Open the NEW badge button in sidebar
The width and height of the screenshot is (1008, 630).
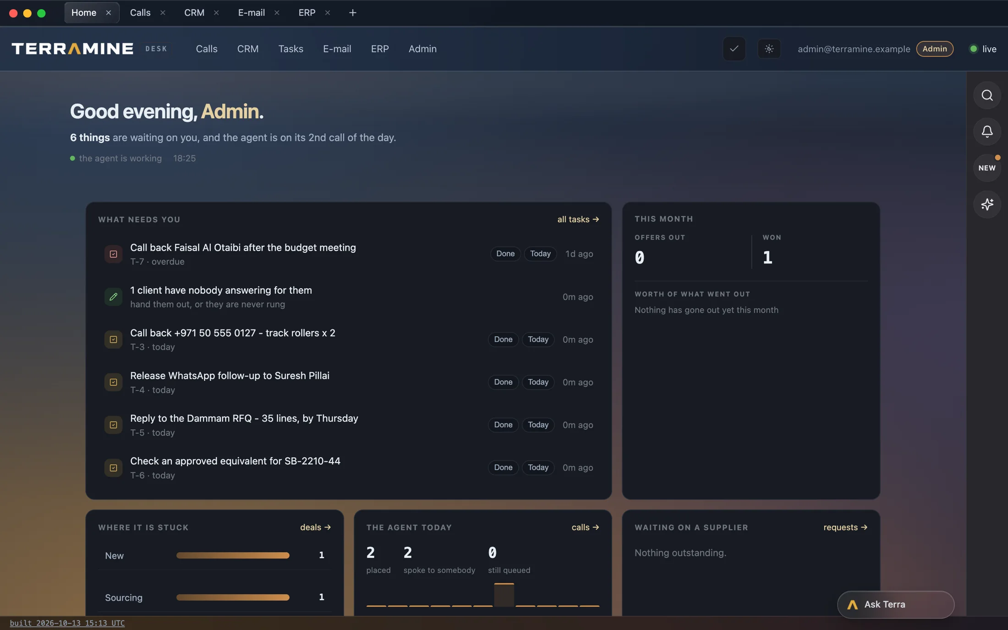(987, 168)
